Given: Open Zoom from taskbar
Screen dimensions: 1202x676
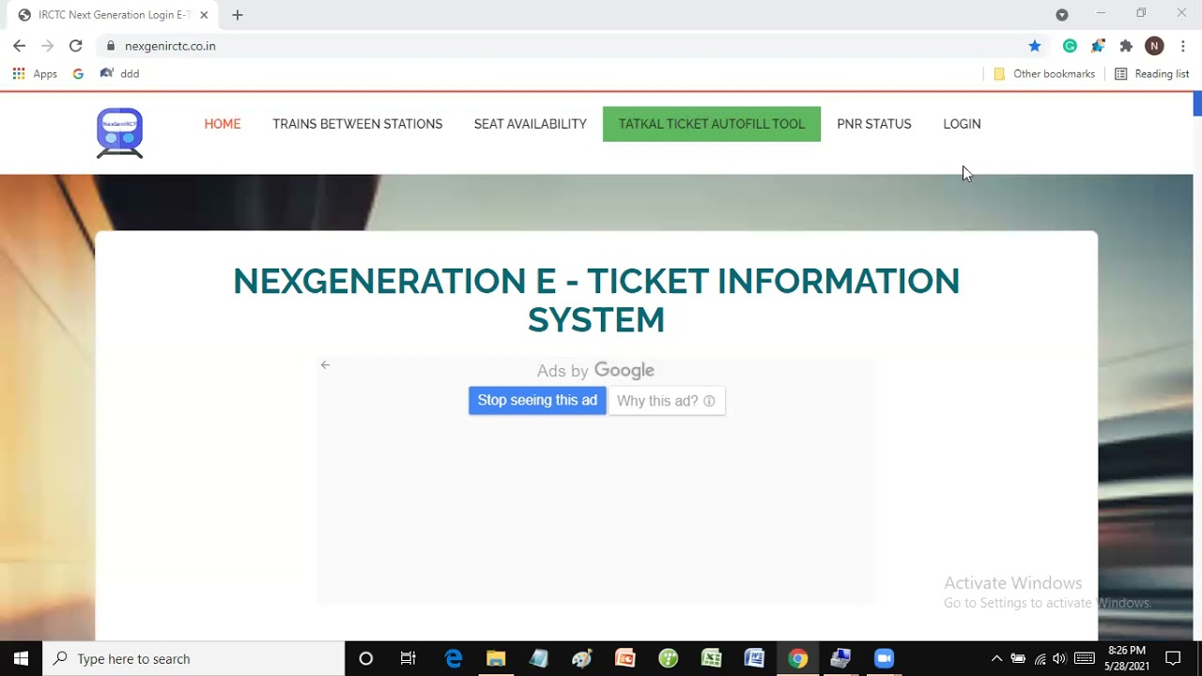Looking at the screenshot, I should (x=884, y=658).
